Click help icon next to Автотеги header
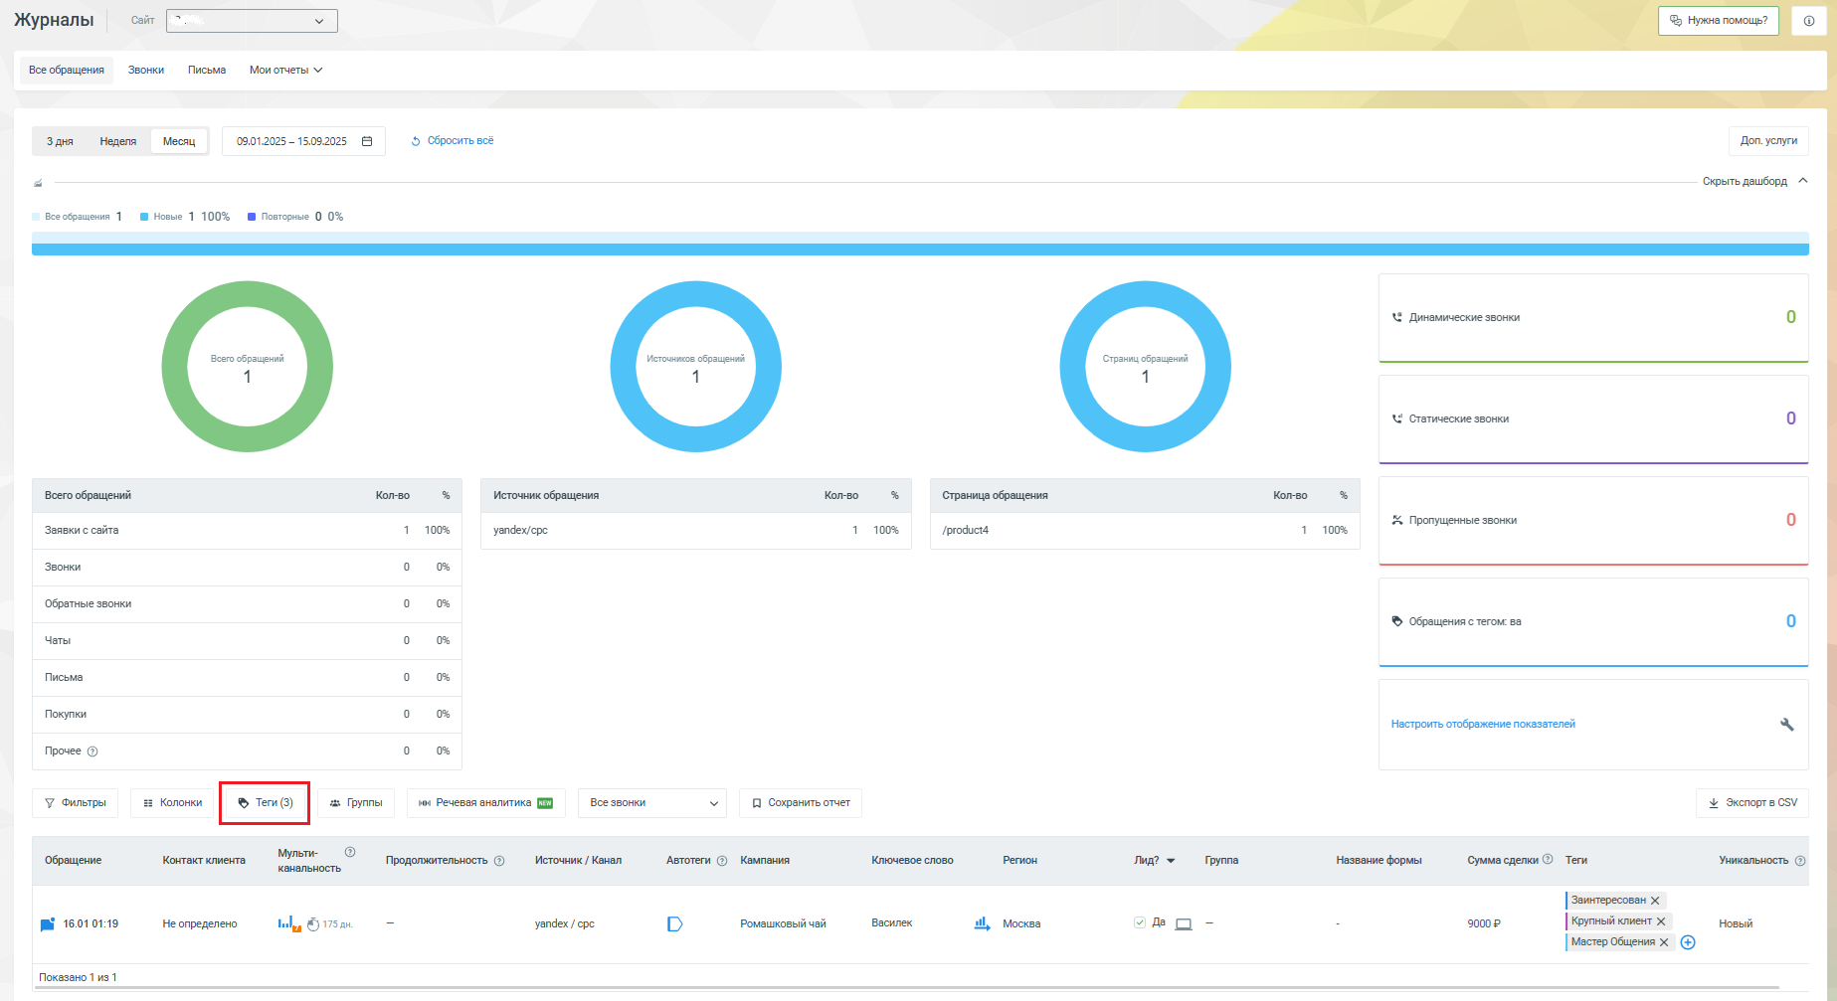The height and width of the screenshot is (1001, 1837). (722, 861)
